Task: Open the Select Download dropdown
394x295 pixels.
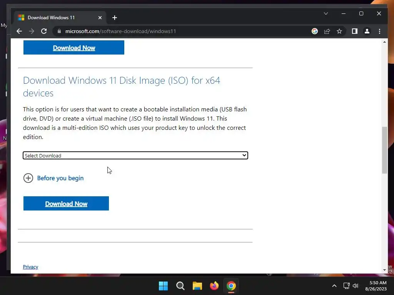Action: (135, 156)
